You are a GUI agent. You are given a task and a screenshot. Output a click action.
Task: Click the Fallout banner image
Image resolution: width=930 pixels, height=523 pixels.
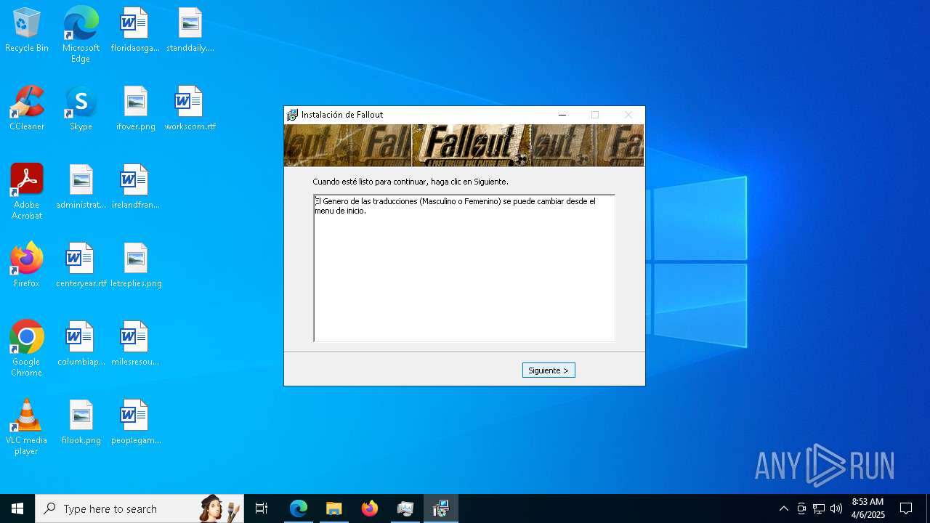coord(464,145)
